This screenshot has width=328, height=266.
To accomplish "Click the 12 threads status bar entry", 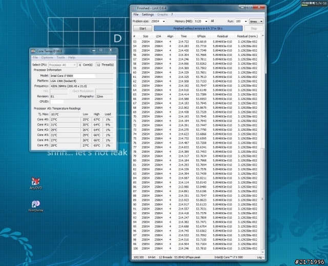I will 165,257.
